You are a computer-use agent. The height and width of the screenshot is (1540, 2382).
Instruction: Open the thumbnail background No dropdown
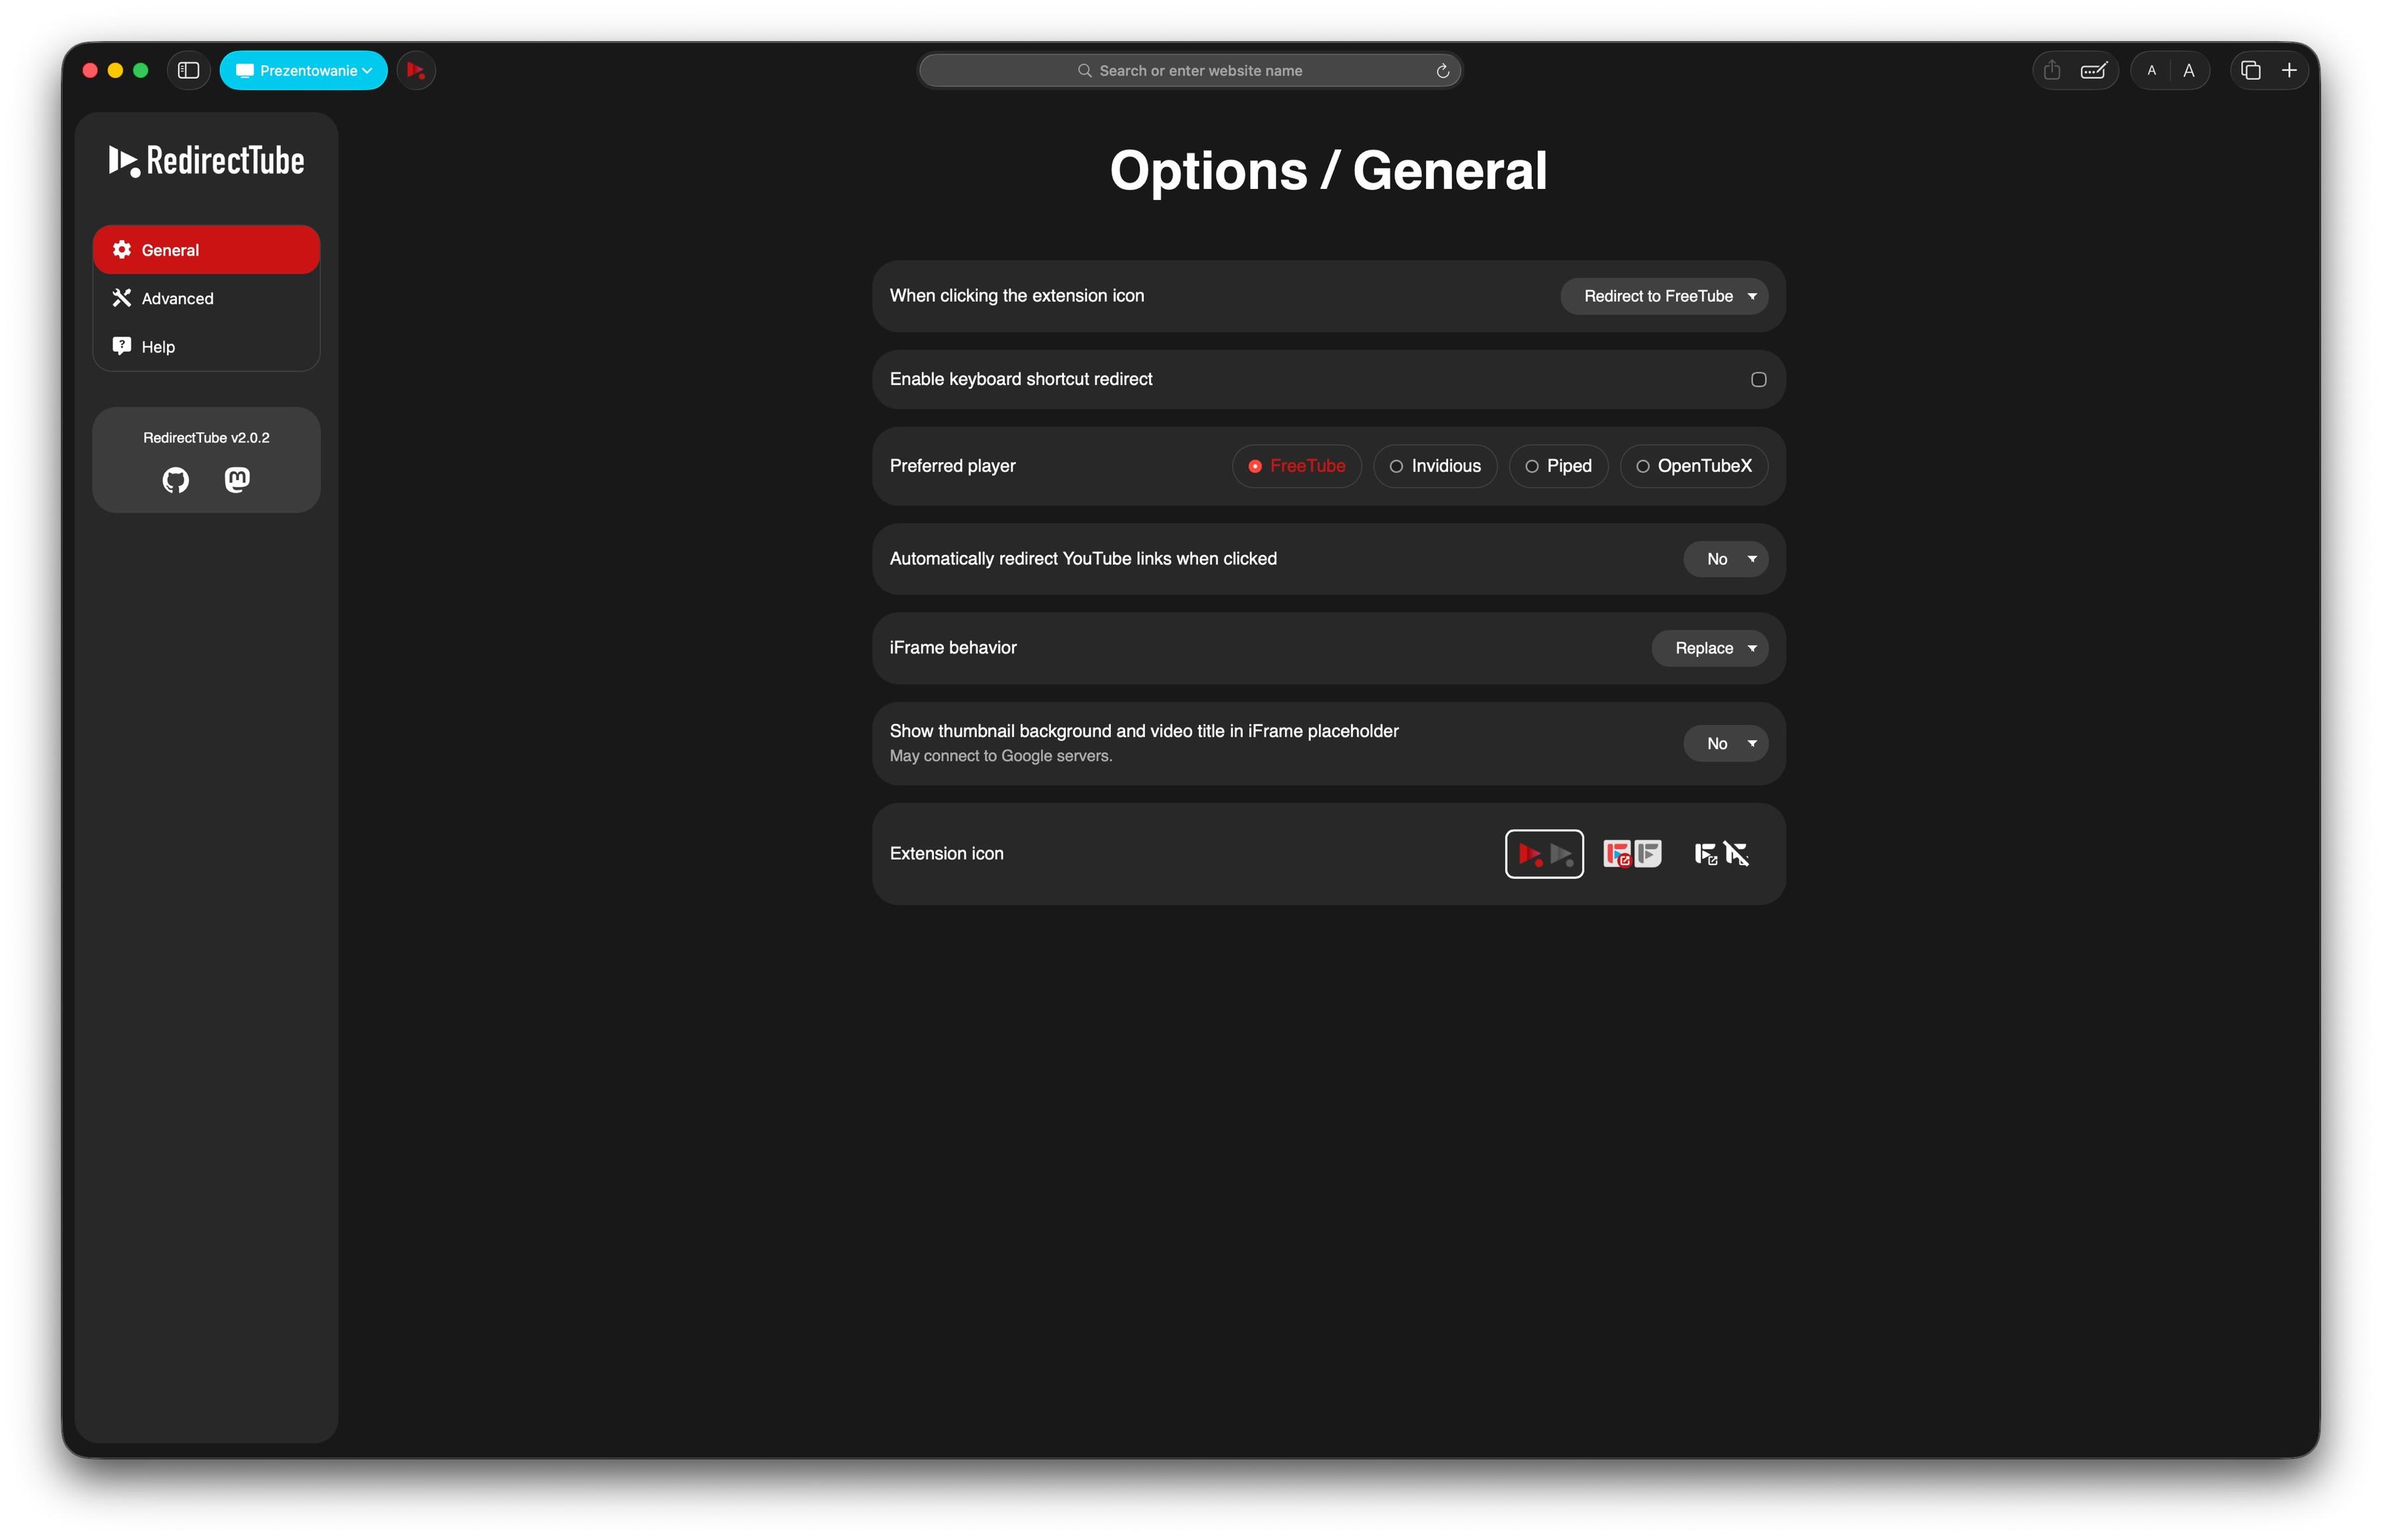(1725, 743)
